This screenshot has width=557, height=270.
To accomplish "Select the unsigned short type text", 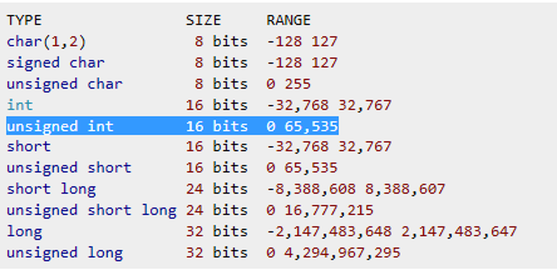I will (x=69, y=168).
